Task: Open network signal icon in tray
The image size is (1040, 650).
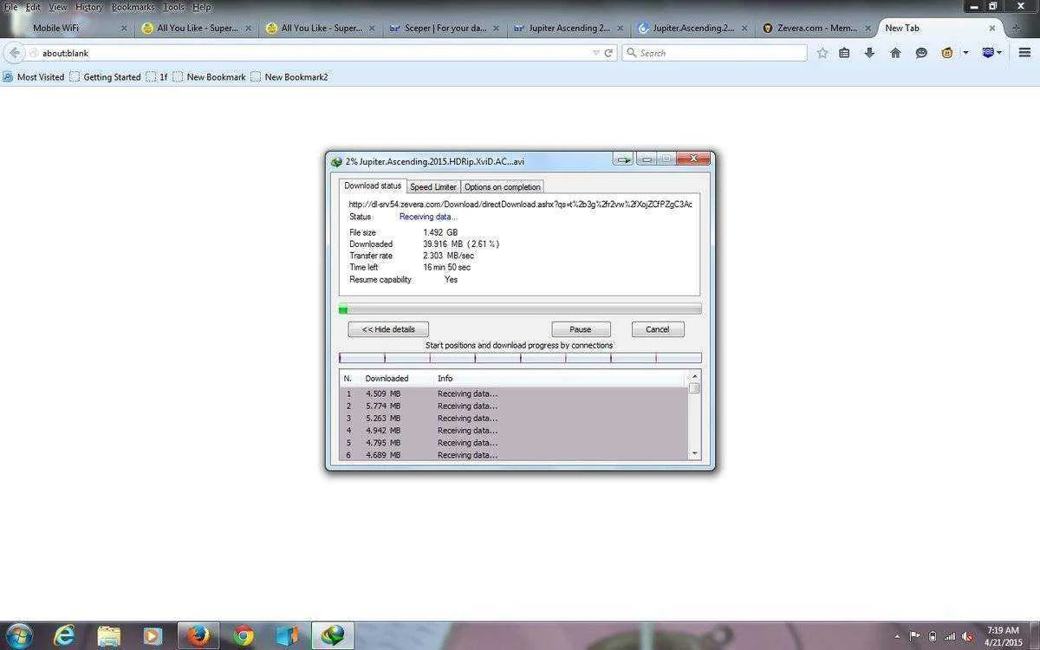Action: click(x=950, y=636)
